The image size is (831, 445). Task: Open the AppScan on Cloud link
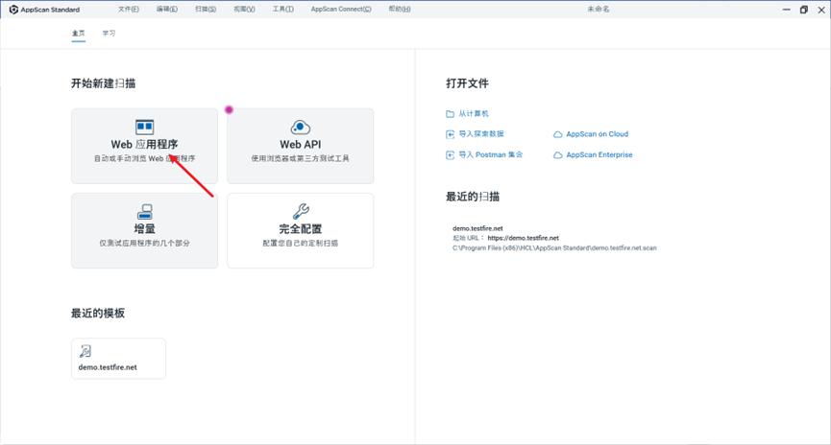click(598, 134)
